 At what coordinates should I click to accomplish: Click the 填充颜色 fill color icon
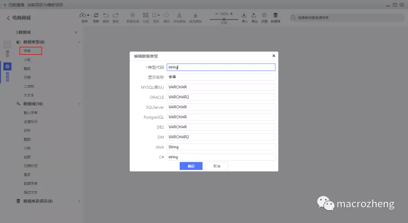tap(195, 15)
